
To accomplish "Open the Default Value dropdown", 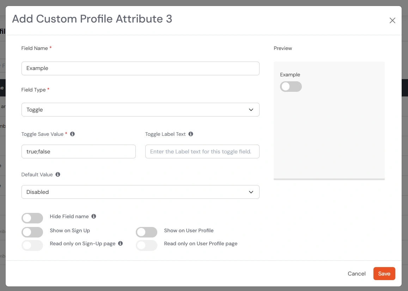I will pos(140,192).
